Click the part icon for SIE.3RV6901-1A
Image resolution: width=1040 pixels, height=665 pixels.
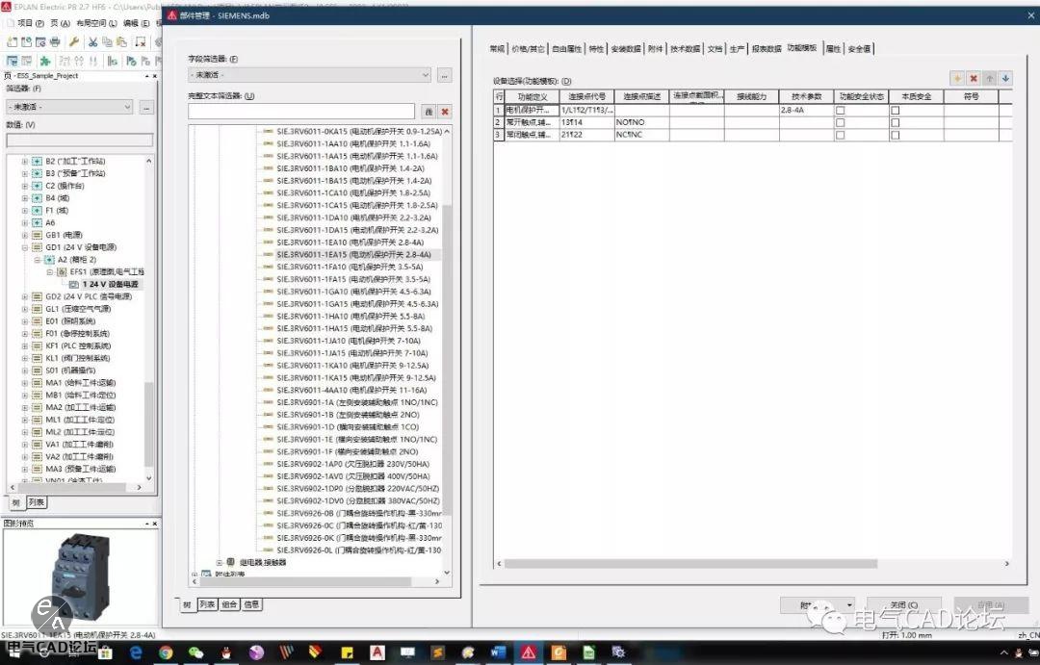tap(268, 402)
